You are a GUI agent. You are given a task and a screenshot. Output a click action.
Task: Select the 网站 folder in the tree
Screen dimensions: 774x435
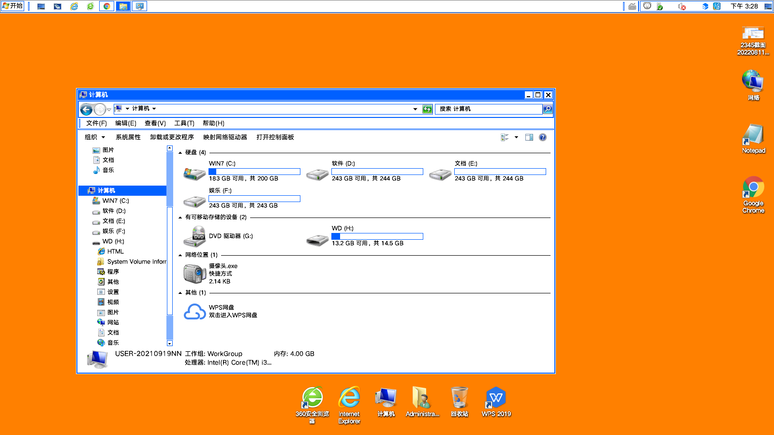point(108,323)
